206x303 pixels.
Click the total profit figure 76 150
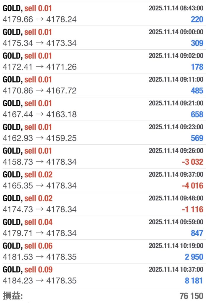pos(191,296)
